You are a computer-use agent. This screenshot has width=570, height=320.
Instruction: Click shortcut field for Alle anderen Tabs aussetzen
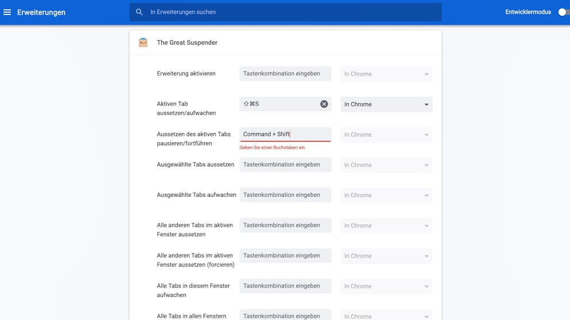pyautogui.click(x=286, y=225)
